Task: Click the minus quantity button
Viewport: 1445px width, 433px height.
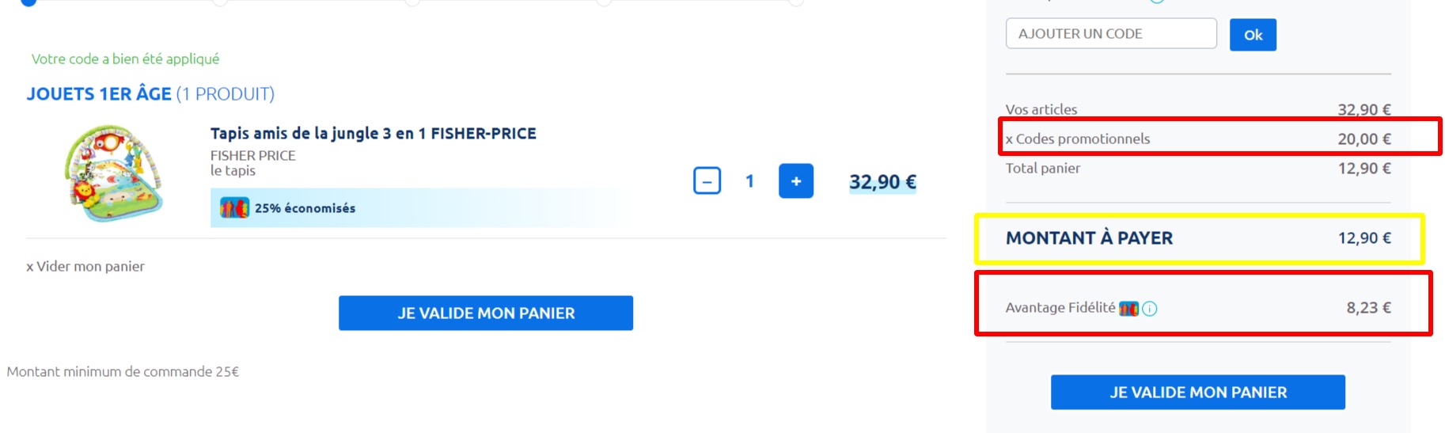Action: point(707,181)
